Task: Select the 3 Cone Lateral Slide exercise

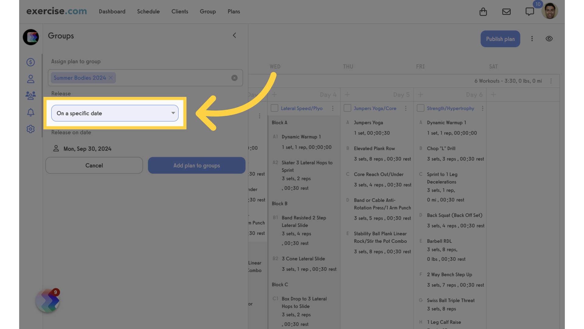Action: [303, 259]
